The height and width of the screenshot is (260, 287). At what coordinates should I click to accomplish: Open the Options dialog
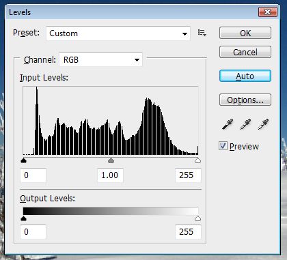[x=245, y=100]
